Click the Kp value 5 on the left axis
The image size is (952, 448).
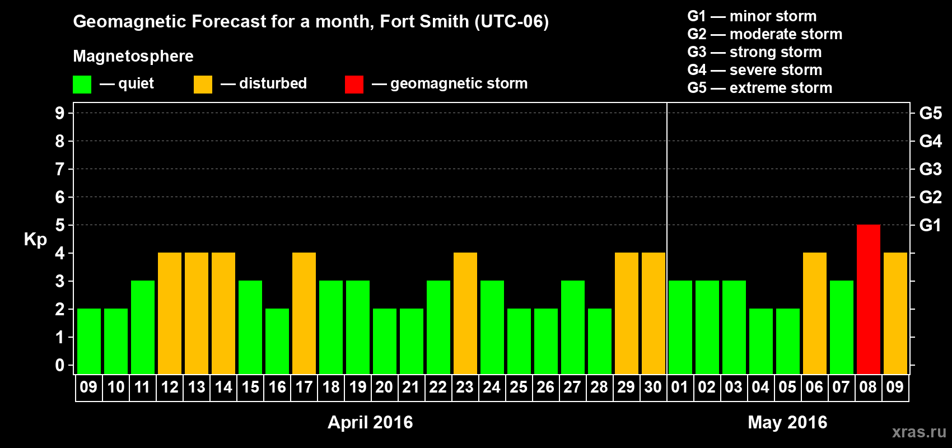[x=60, y=225]
